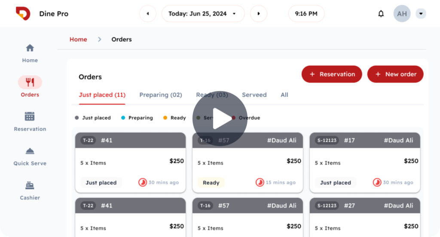Play the video overlay
This screenshot has width=440, height=237.
click(220, 118)
